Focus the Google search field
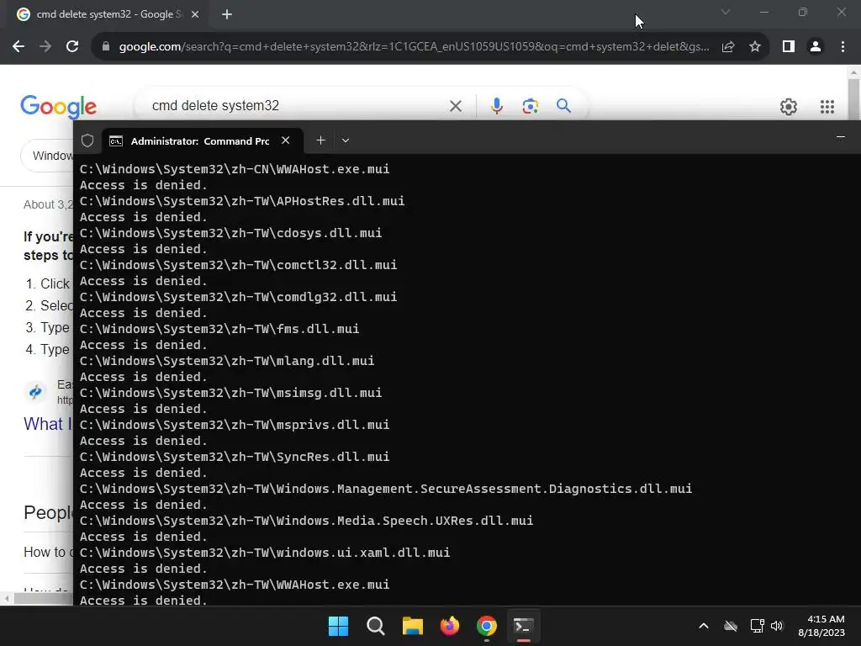 point(297,105)
